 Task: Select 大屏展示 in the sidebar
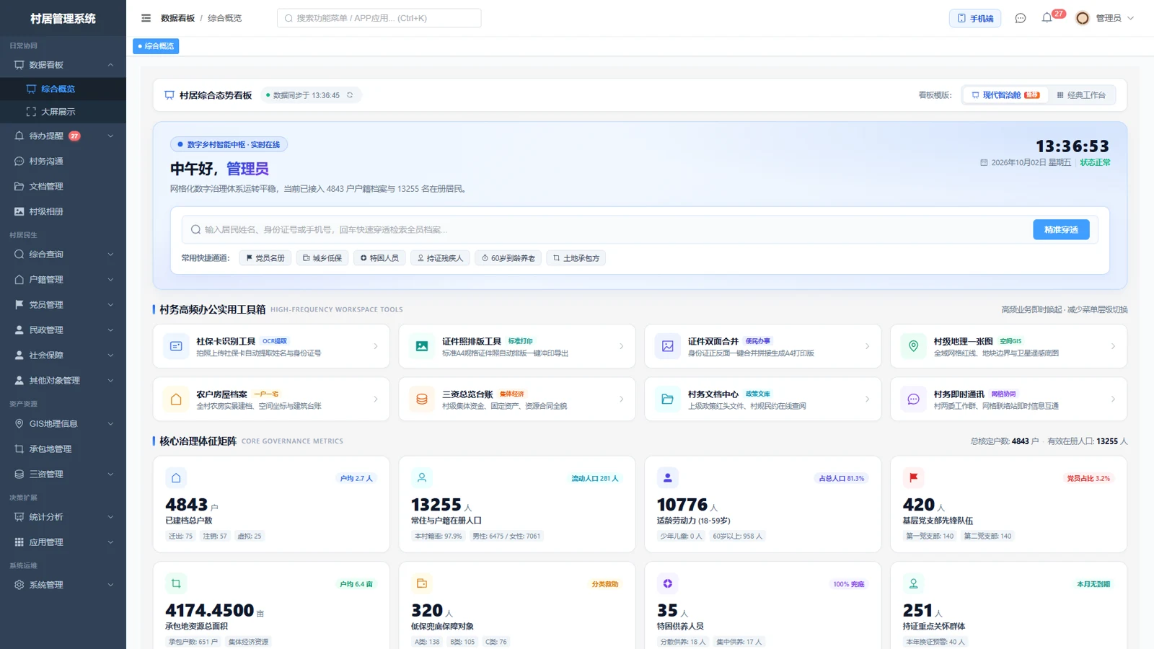[63, 112]
